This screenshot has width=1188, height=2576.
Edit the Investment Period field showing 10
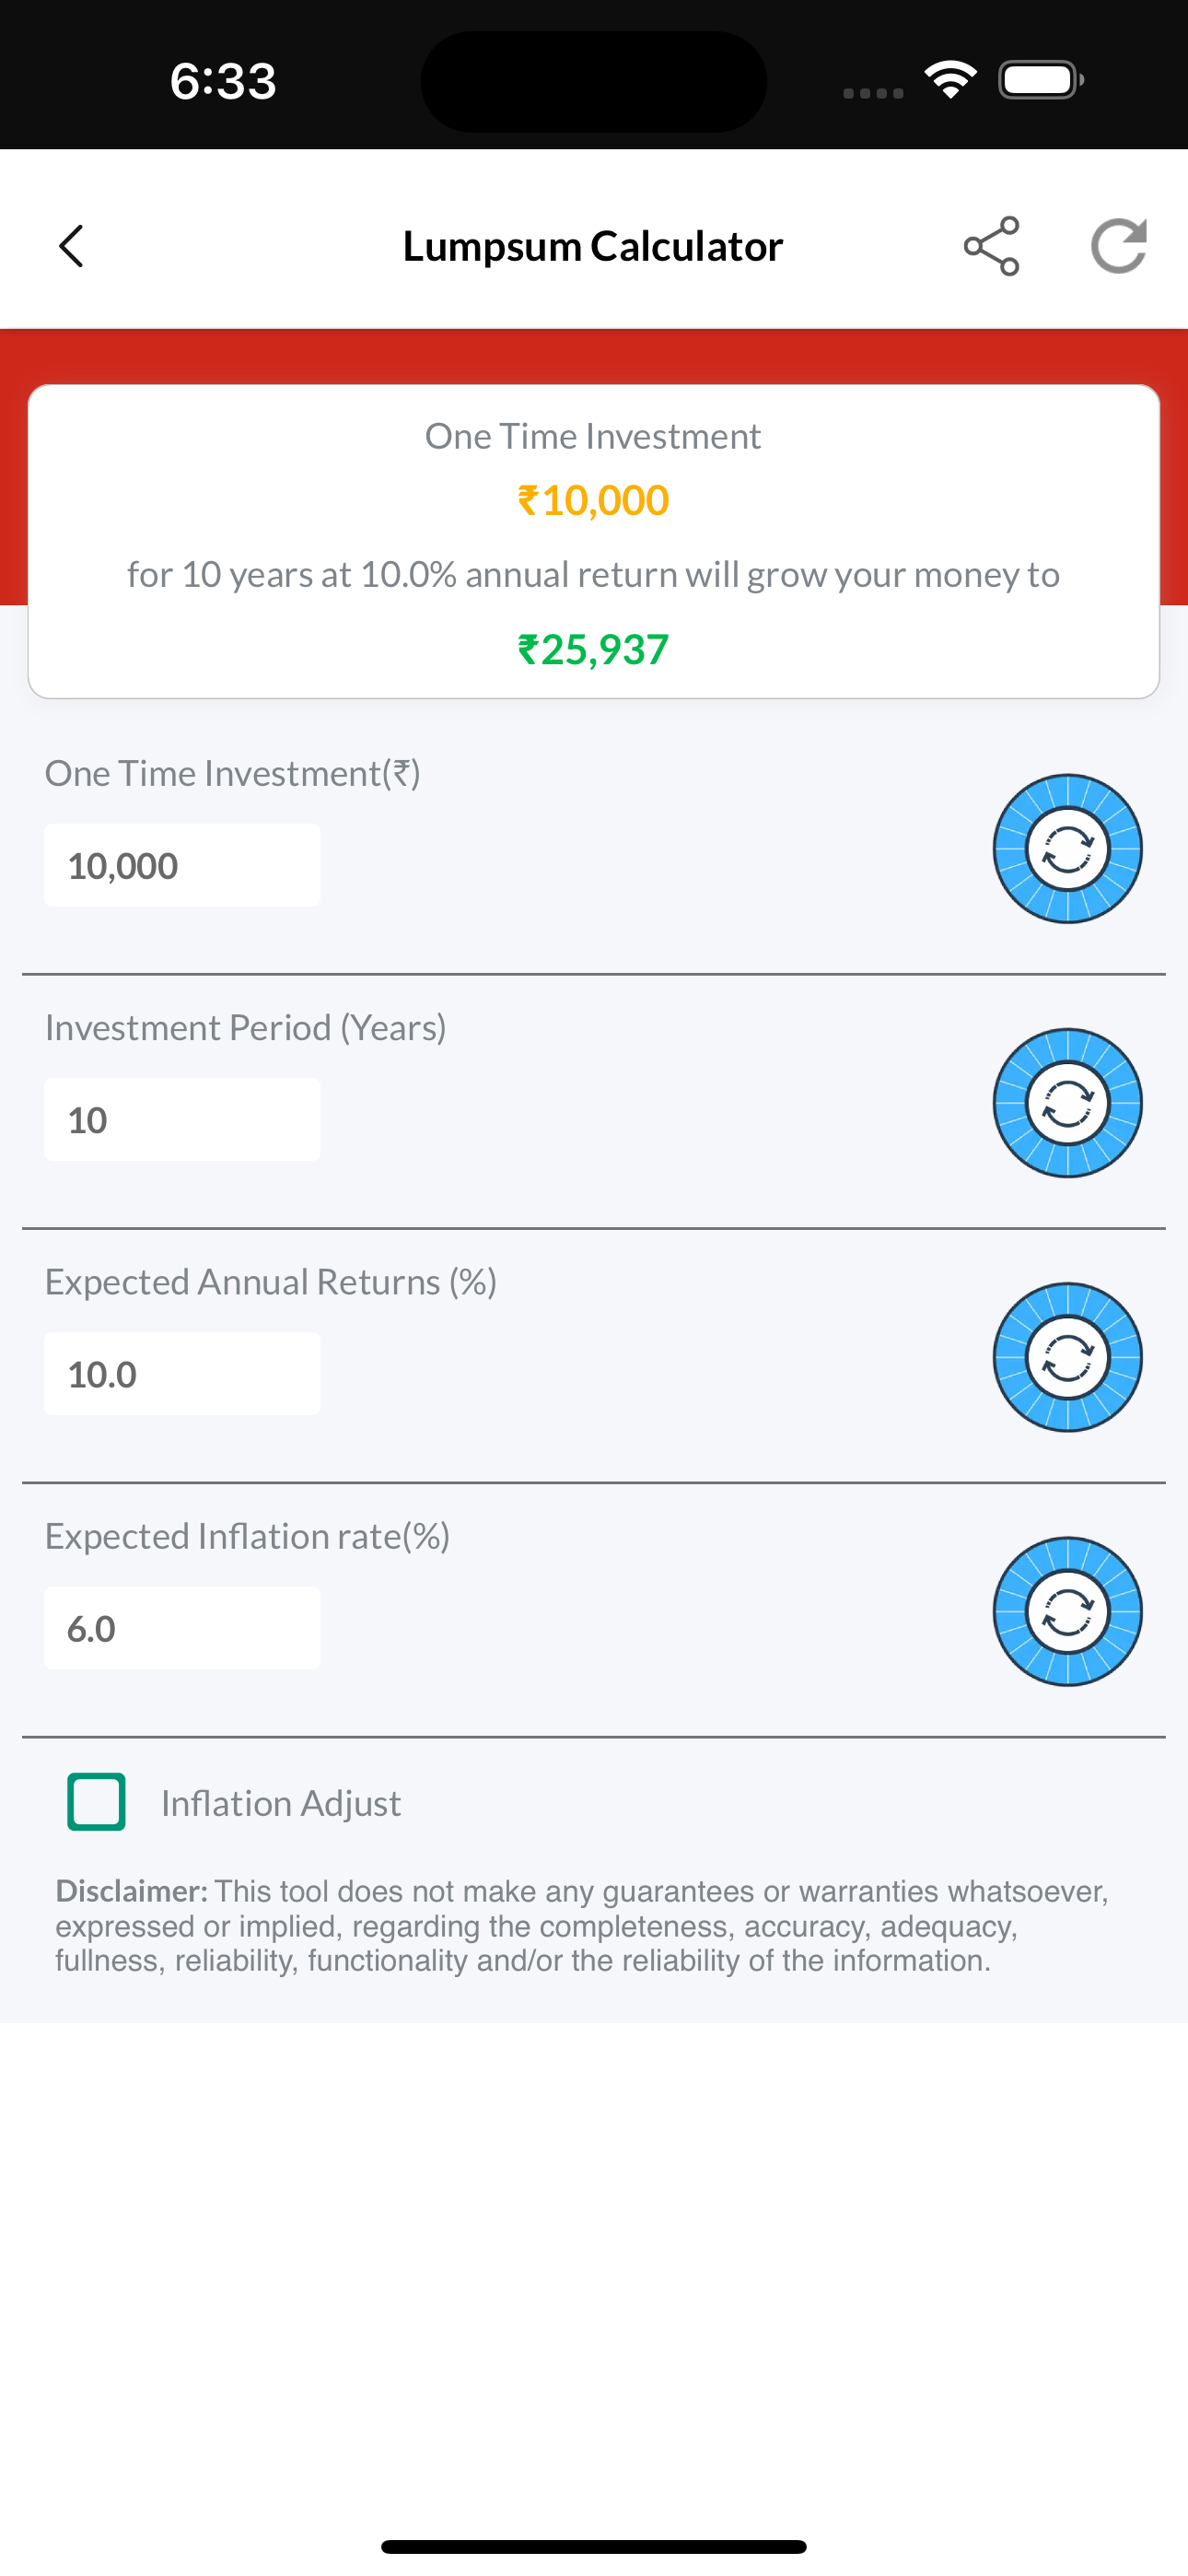point(182,1119)
